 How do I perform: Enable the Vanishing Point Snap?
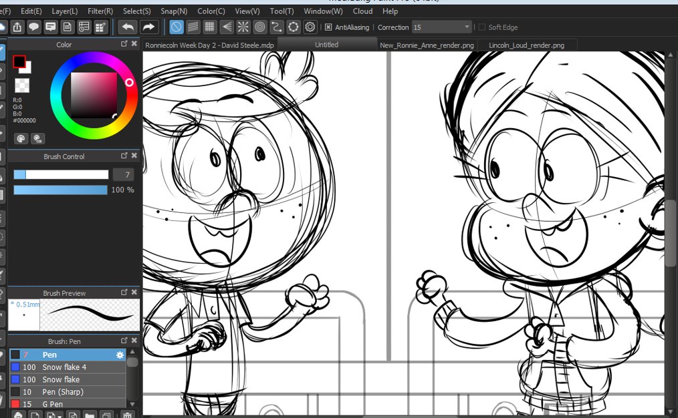pos(227,27)
